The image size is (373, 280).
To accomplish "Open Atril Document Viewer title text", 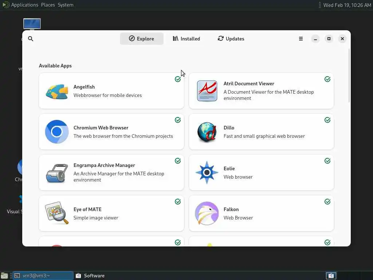I will tap(249, 83).
